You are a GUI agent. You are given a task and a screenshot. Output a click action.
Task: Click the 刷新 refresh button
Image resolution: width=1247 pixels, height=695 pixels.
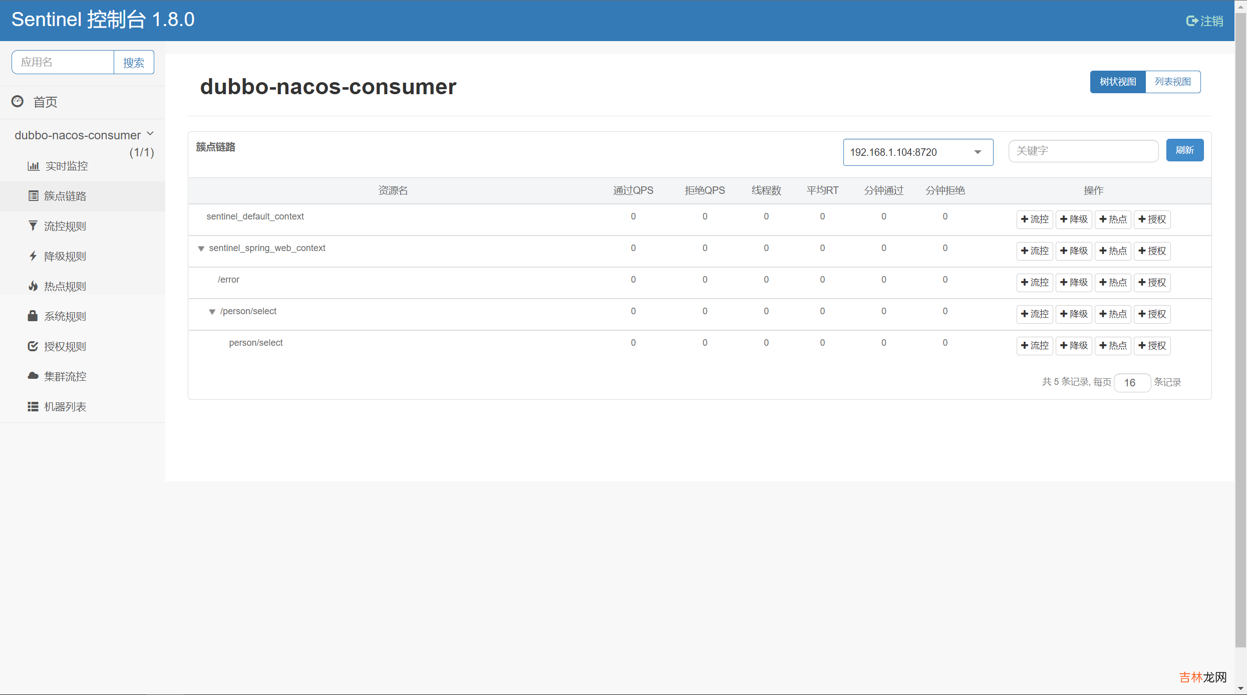click(1185, 150)
